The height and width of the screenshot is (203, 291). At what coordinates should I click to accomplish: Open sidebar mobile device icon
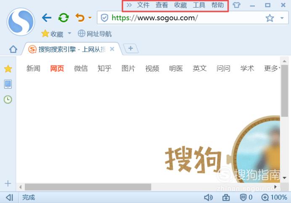point(8,84)
